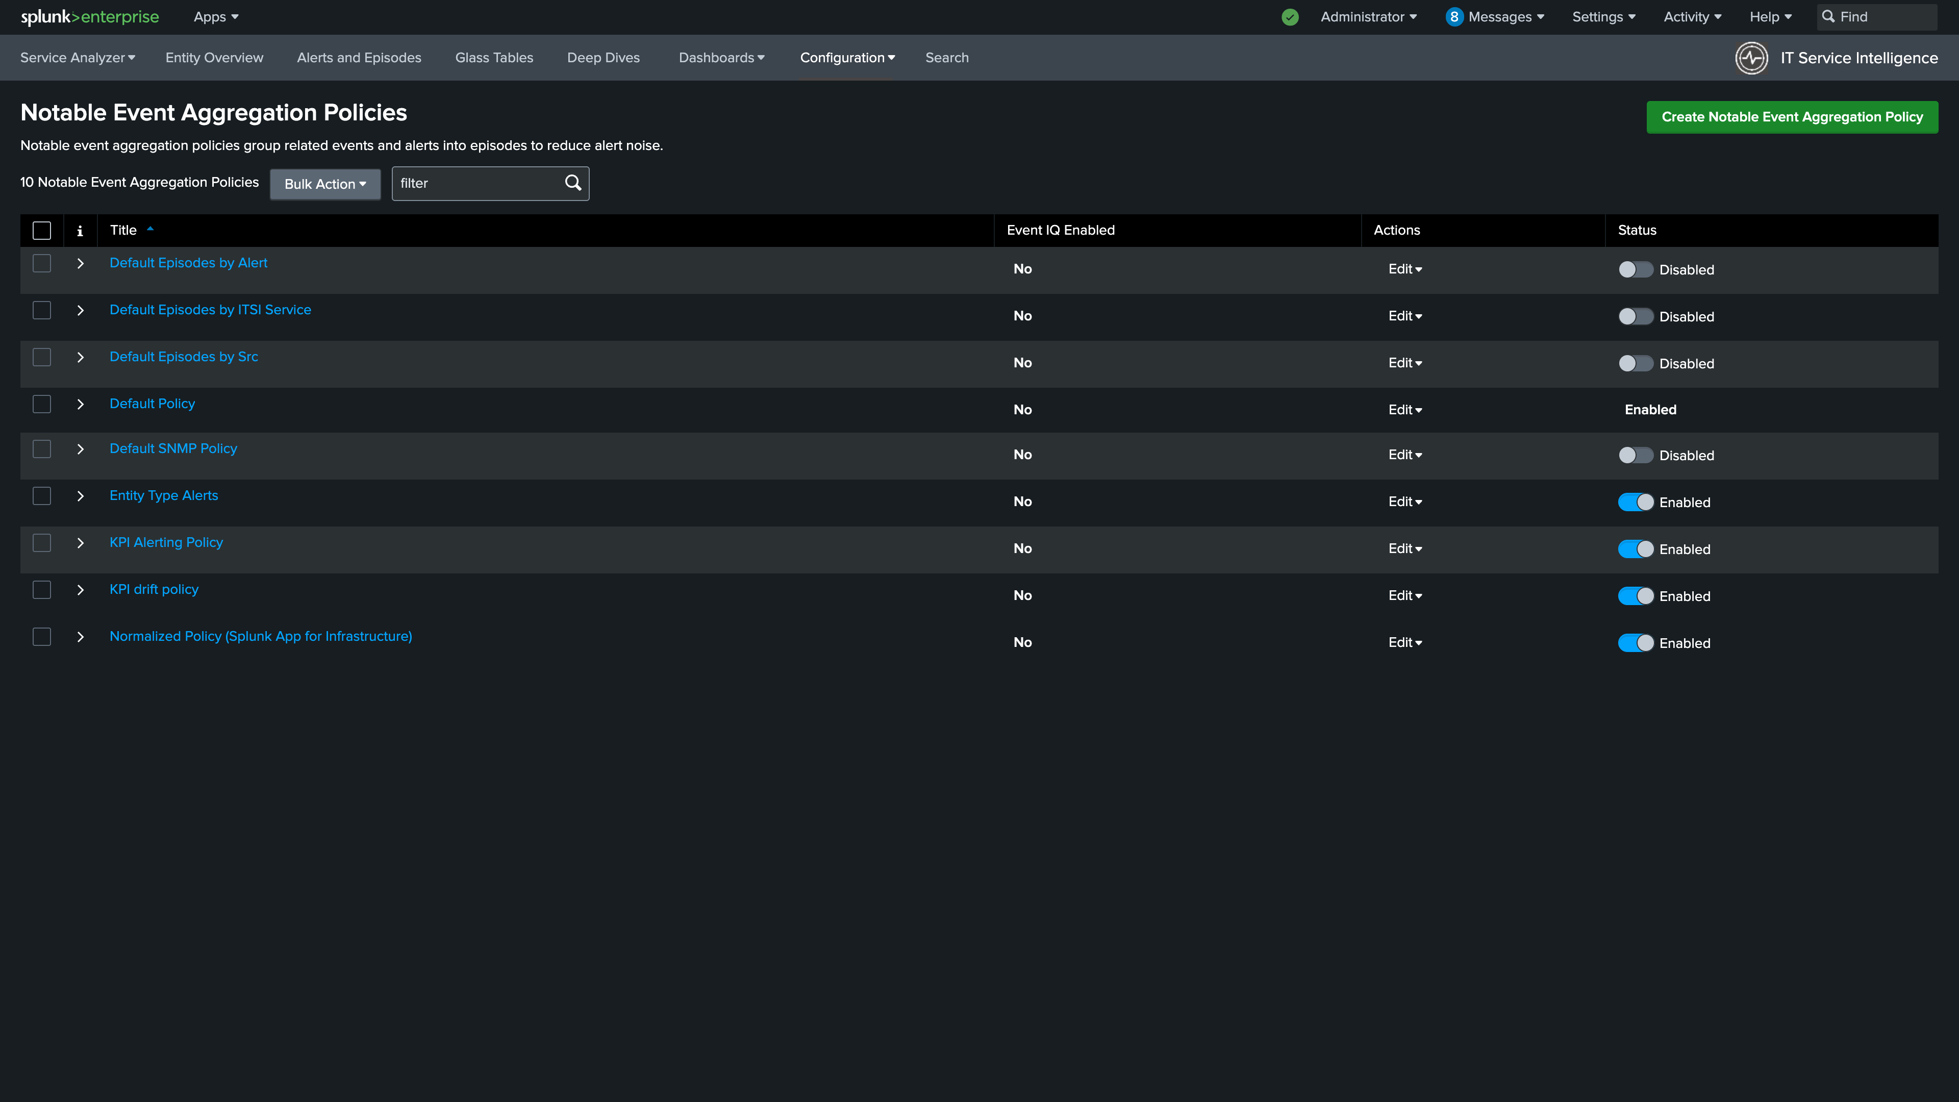Click the Title sort ascending arrow
1959x1102 pixels.
coord(150,229)
